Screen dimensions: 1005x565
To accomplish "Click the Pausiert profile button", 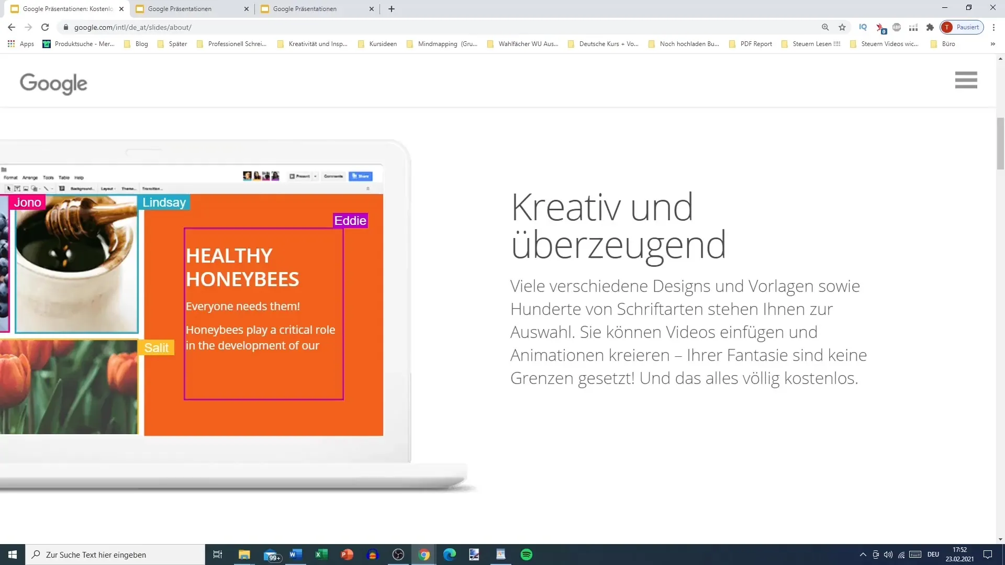I will (x=962, y=27).
